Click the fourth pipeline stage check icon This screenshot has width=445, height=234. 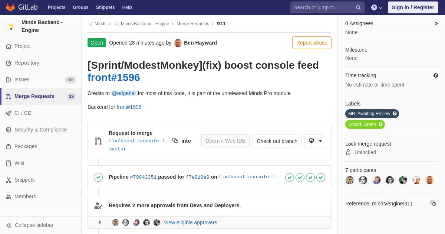pos(321,178)
